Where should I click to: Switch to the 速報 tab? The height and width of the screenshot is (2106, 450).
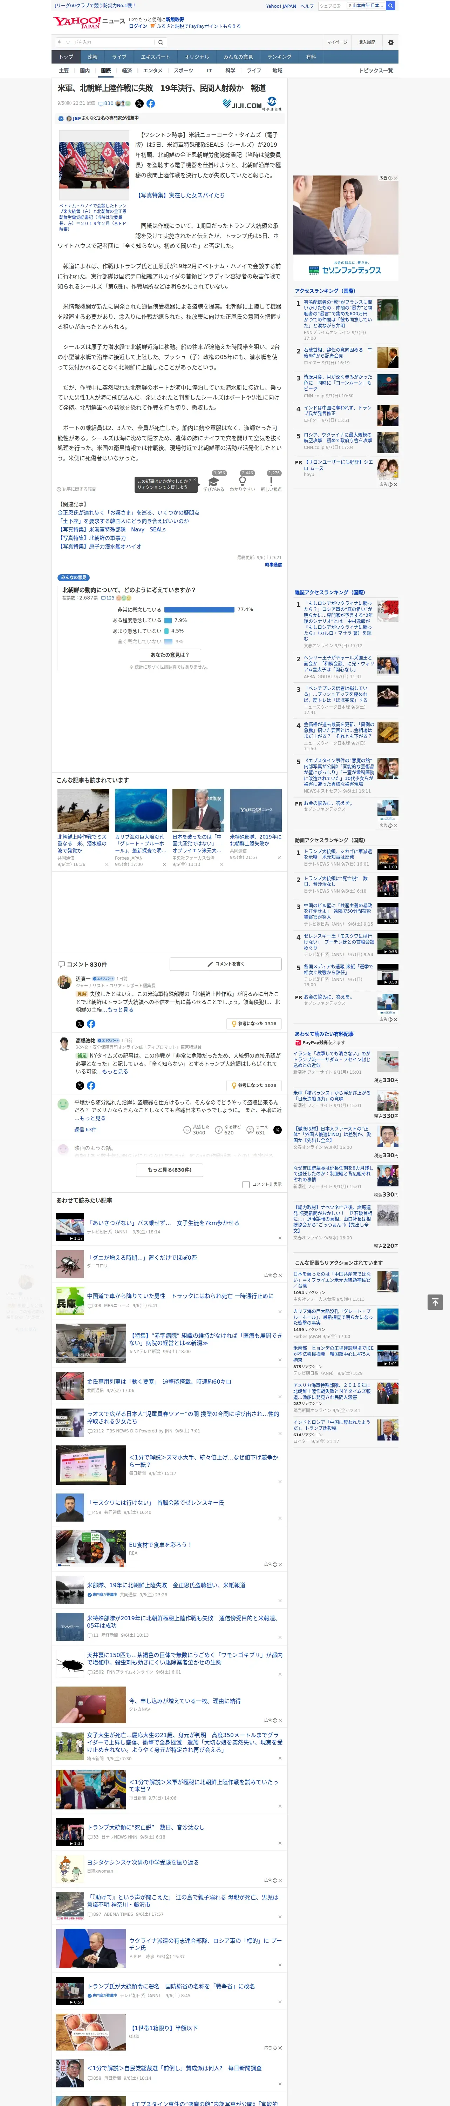point(92,57)
